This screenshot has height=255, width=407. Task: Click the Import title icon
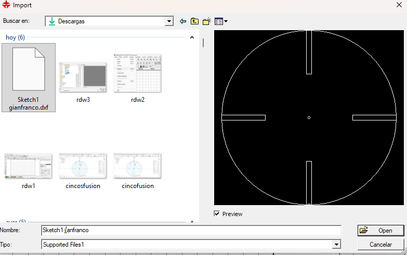click(x=6, y=5)
